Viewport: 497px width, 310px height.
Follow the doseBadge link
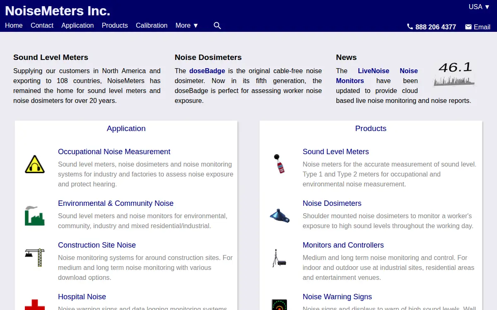coord(207,71)
